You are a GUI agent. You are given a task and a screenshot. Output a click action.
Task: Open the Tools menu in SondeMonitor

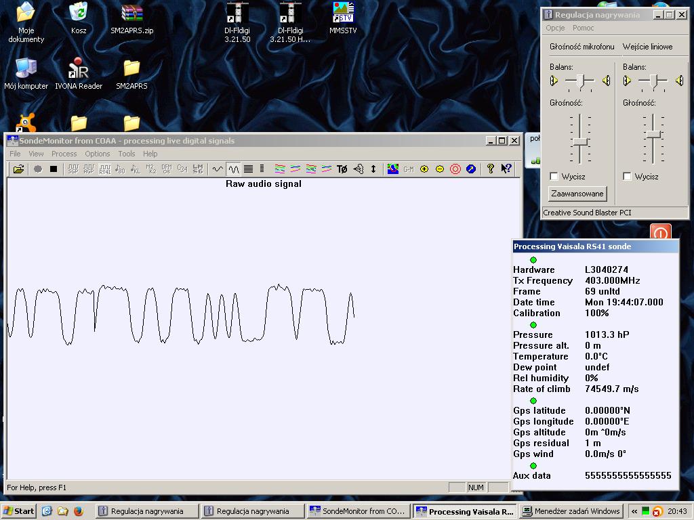[127, 154]
